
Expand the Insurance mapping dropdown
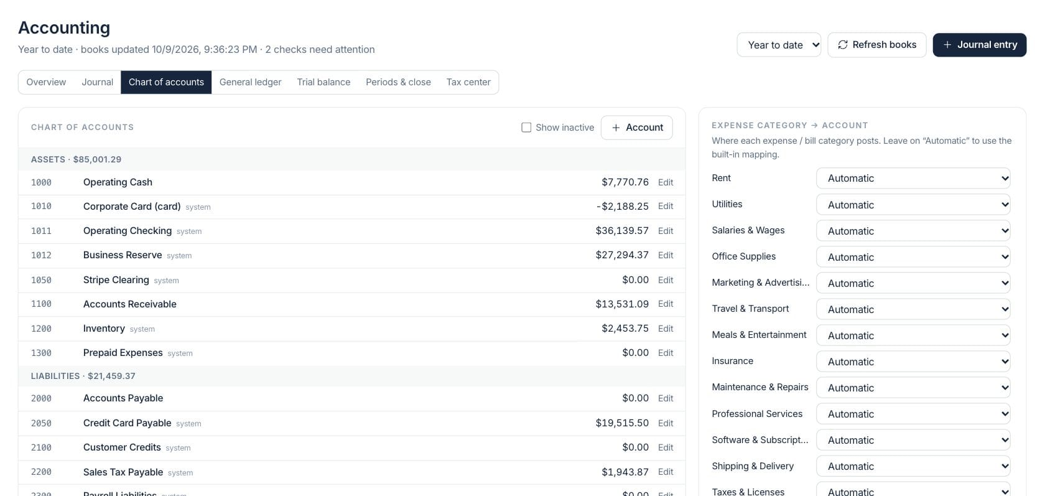(913, 362)
